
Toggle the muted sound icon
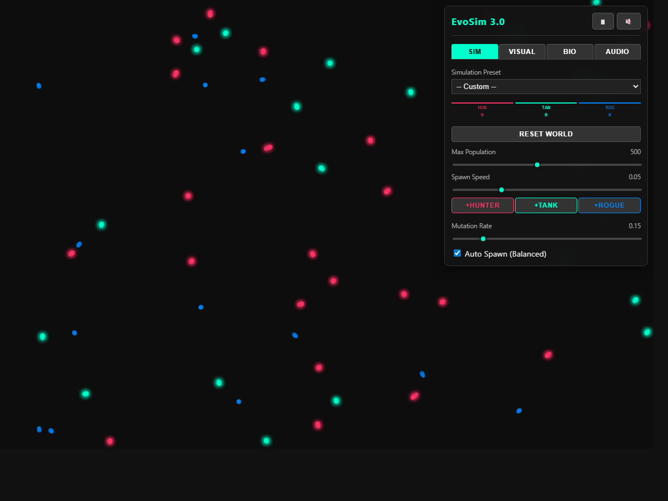[x=628, y=22]
